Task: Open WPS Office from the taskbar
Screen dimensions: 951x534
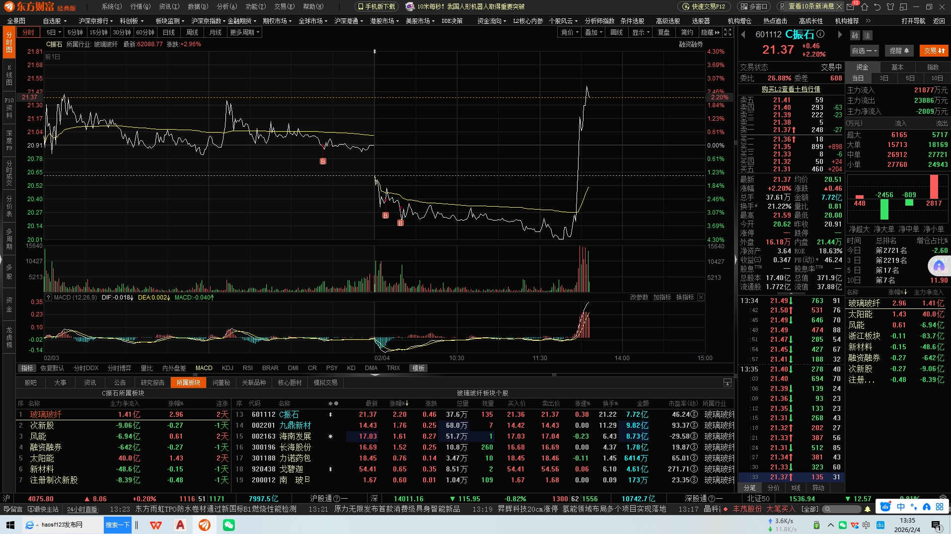Action: coord(156,525)
